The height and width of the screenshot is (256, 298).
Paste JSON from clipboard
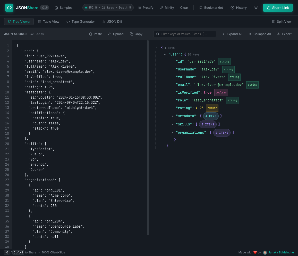click(95, 34)
